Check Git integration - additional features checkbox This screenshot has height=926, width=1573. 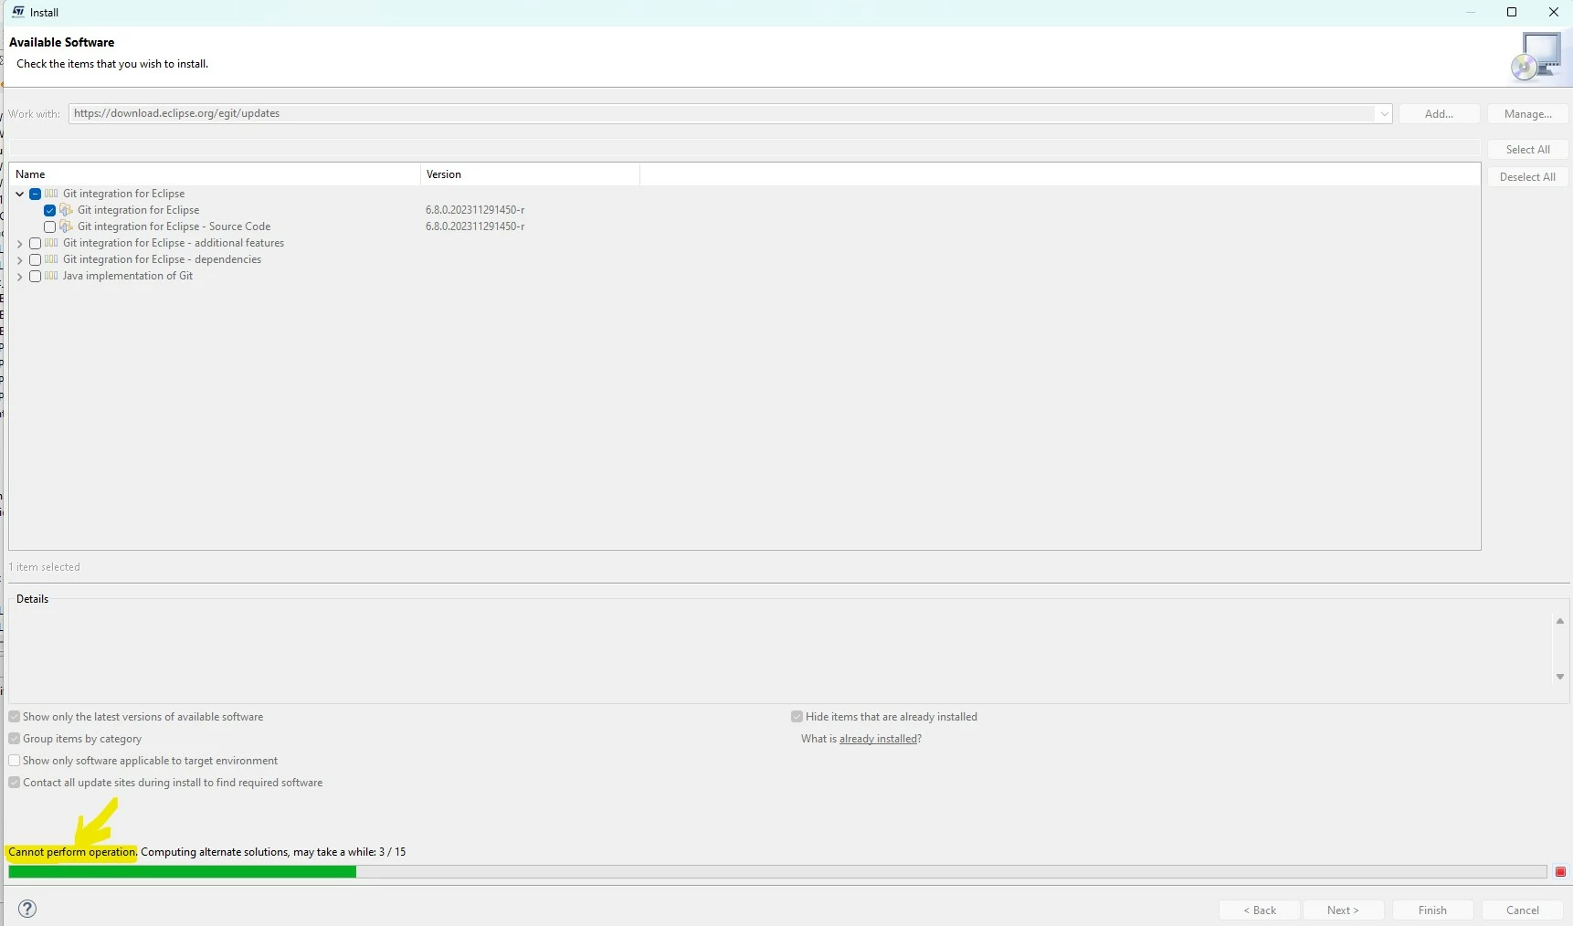point(35,243)
